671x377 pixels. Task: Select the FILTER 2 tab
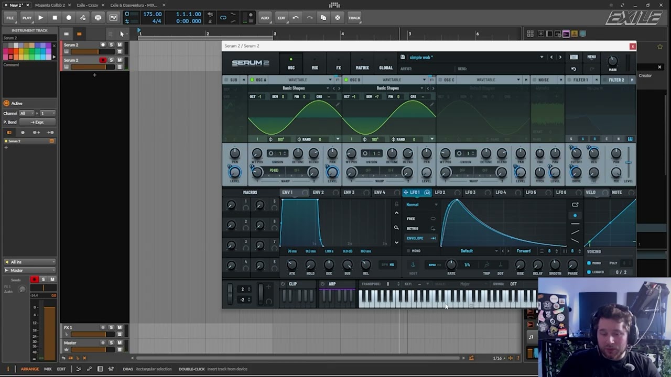tap(616, 80)
